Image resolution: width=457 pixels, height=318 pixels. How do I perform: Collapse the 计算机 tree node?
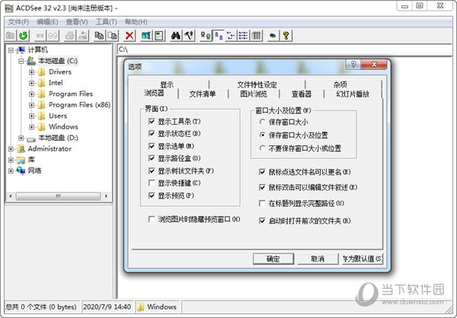(11, 50)
